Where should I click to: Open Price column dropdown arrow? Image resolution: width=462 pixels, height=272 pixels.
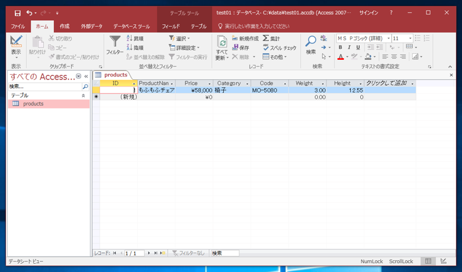[210, 84]
